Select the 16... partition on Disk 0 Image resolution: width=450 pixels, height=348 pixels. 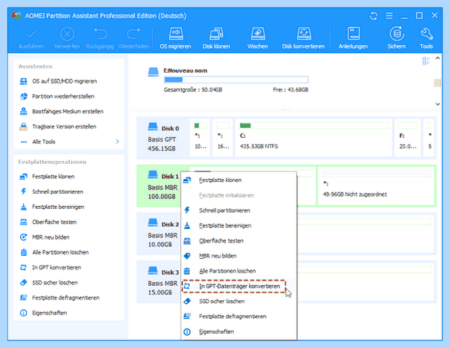[223, 138]
